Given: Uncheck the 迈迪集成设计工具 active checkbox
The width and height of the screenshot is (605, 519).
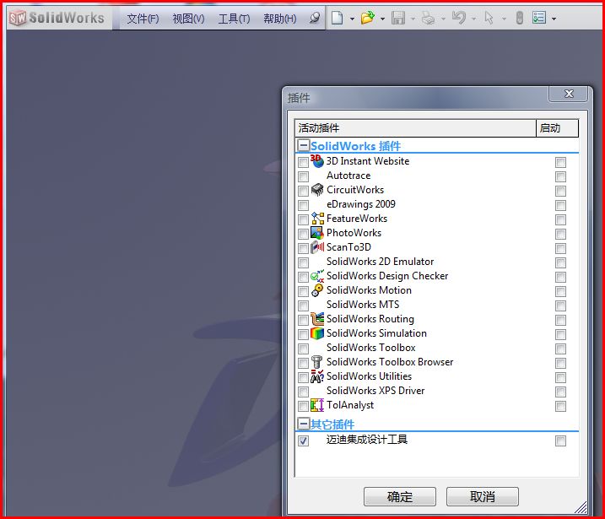Looking at the screenshot, I should 303,441.
